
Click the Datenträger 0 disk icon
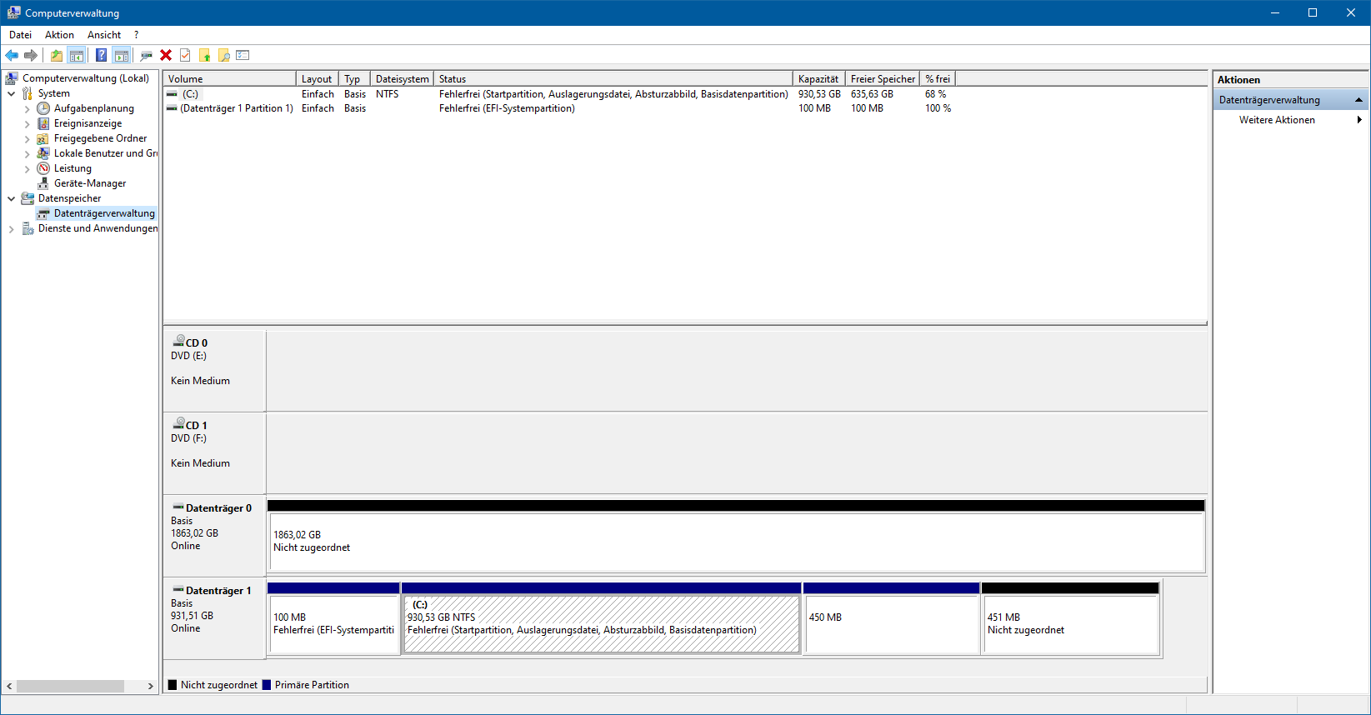178,507
